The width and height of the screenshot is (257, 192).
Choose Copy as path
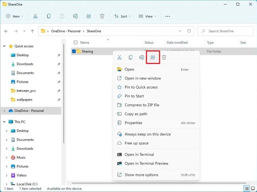pyautogui.click(x=156, y=114)
